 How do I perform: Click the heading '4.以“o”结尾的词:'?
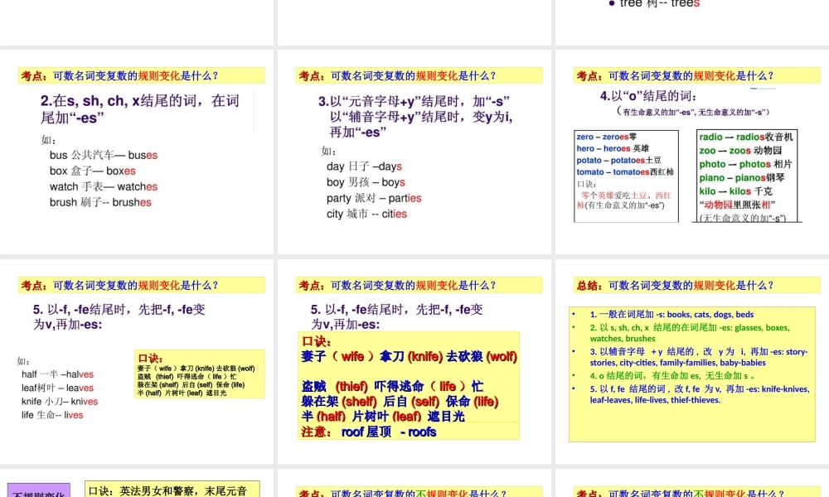click(x=649, y=96)
